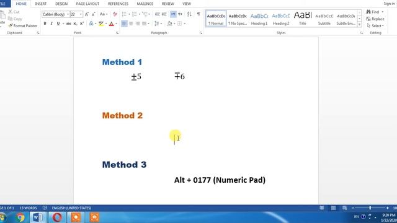Expand the font color dropdown arrow
397x223 pixels.
coord(116,24)
